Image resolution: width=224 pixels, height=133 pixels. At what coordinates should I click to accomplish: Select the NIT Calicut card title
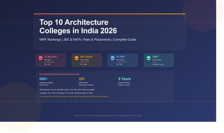pos(86,57)
